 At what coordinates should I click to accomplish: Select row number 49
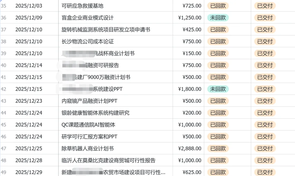(4, 172)
